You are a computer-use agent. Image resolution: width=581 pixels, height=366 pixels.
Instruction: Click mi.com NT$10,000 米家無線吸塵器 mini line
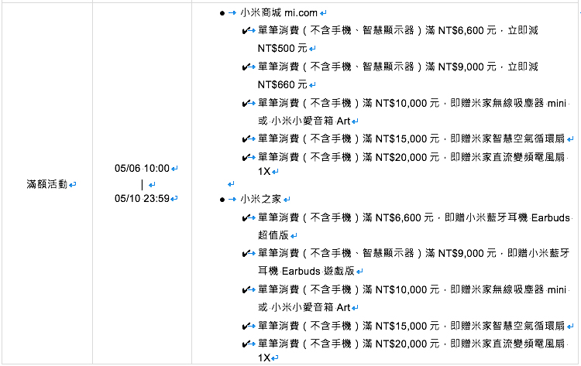pos(412,103)
